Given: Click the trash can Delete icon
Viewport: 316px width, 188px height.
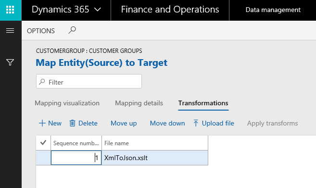Looking at the screenshot, I should (72, 123).
